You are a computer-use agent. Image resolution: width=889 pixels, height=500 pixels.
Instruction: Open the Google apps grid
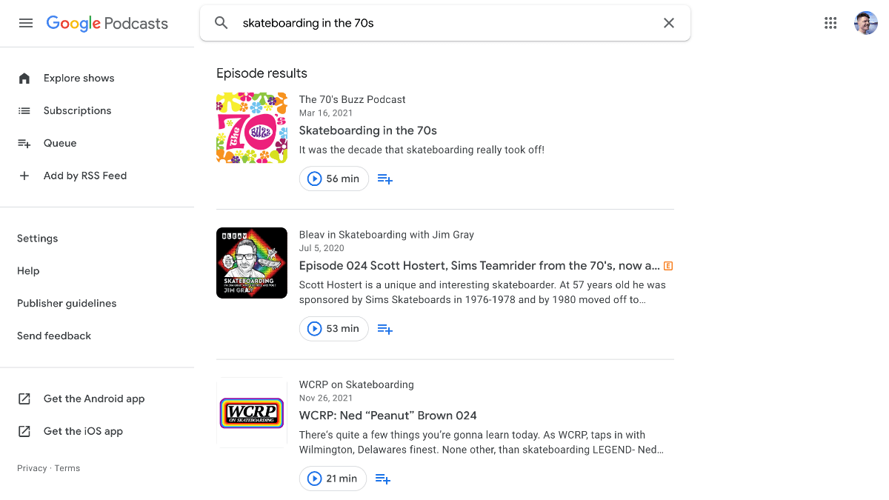(x=830, y=23)
